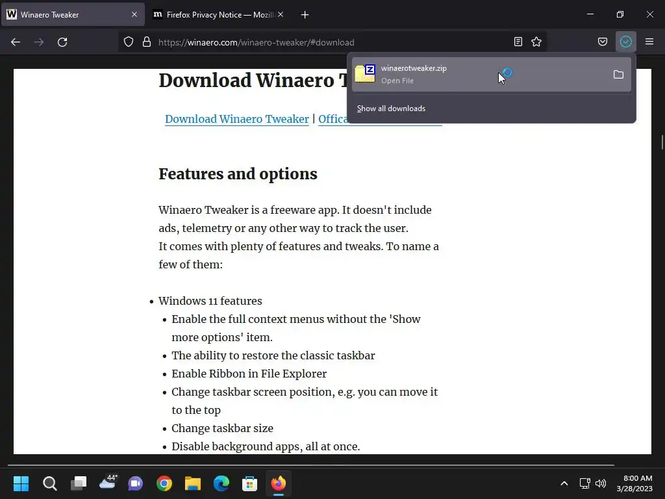
Task: Open the Firefox hamburger menu
Action: (649, 42)
